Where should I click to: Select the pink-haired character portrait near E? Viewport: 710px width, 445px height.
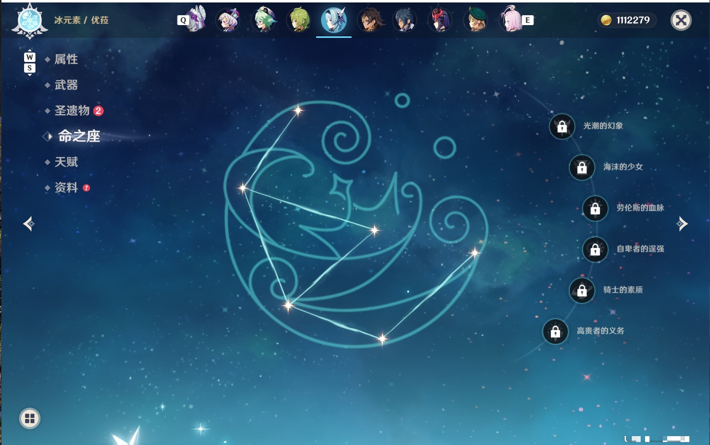click(511, 20)
